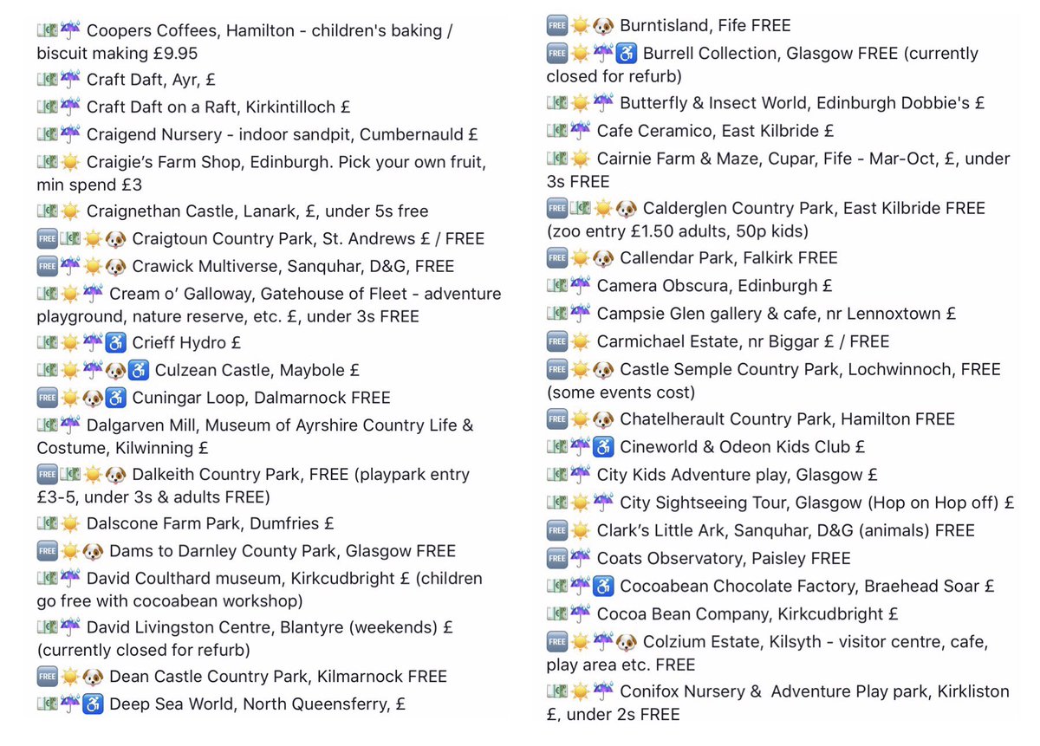Click 'Cuningar Loop, Dalmarnock FREE' text
The height and width of the screenshot is (746, 1040).
[261, 399]
